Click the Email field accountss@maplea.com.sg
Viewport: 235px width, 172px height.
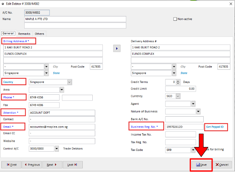62,127
